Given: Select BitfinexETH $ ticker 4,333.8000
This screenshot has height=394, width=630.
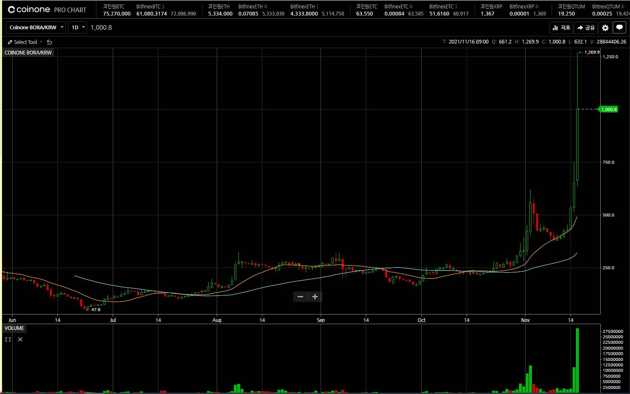Looking at the screenshot, I should [x=317, y=10].
